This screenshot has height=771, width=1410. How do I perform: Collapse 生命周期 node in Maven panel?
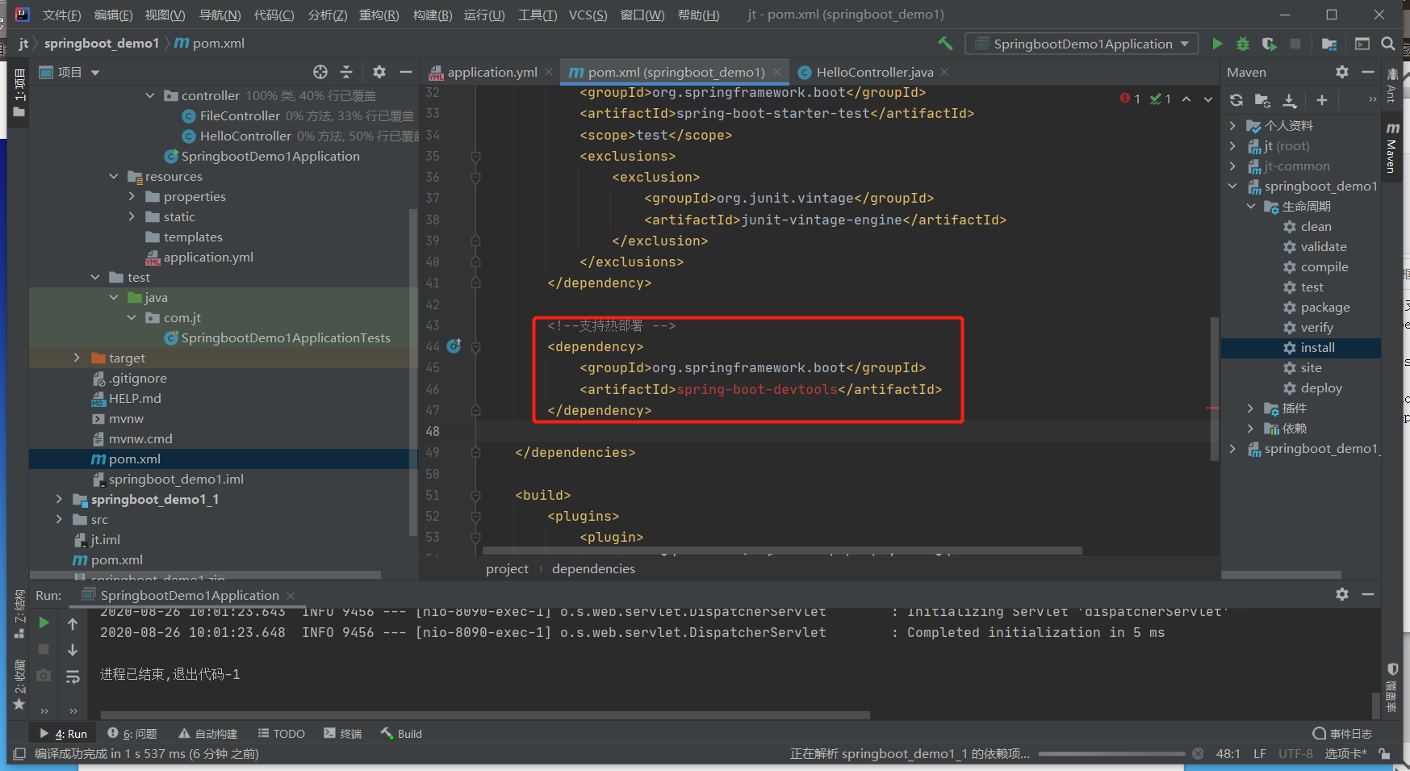pos(1251,206)
